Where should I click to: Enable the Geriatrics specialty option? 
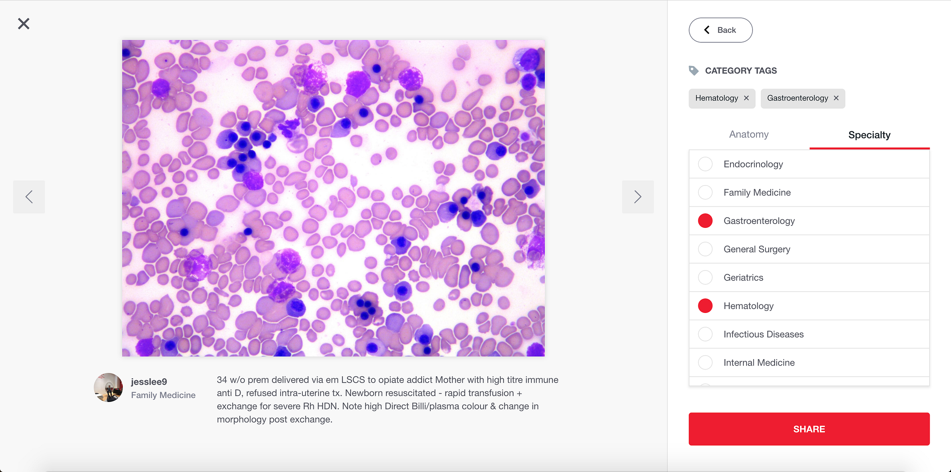705,278
